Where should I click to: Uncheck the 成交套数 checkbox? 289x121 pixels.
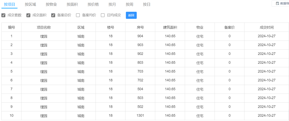pyautogui.click(x=3, y=15)
